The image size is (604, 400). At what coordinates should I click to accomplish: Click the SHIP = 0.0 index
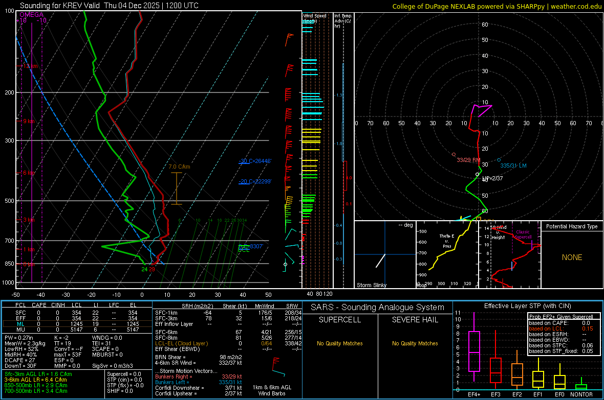[x=120, y=390]
